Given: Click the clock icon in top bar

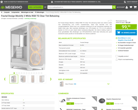Looking at the screenshot, I should 2,2.
